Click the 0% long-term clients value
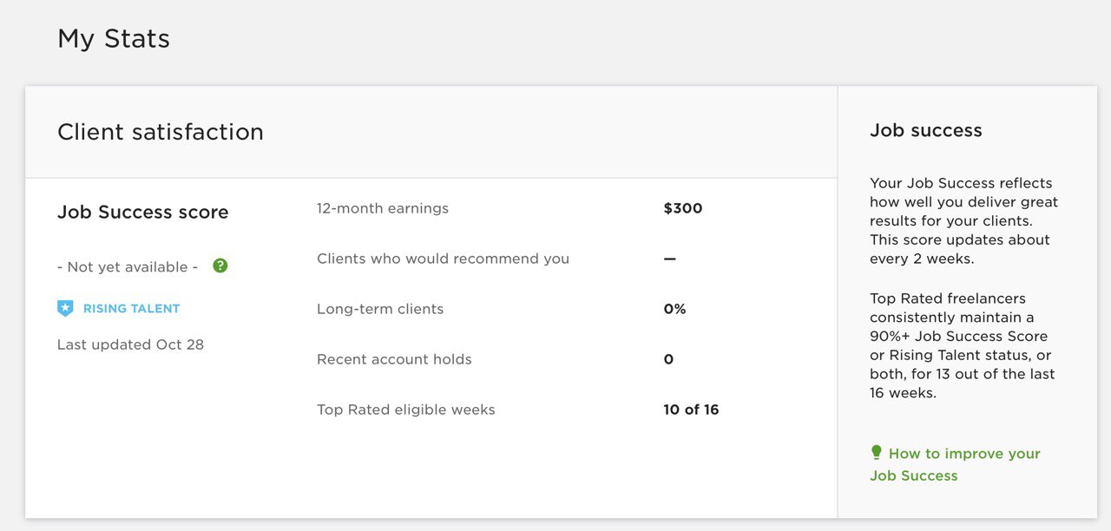Image resolution: width=1111 pixels, height=531 pixels. pos(674,309)
